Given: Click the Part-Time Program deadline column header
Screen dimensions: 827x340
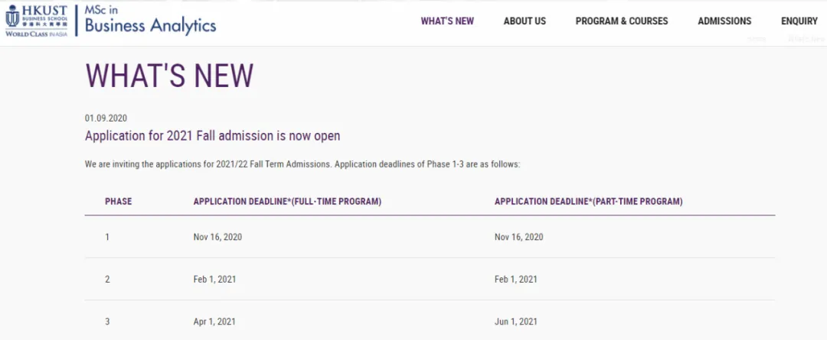Looking at the screenshot, I should [588, 202].
